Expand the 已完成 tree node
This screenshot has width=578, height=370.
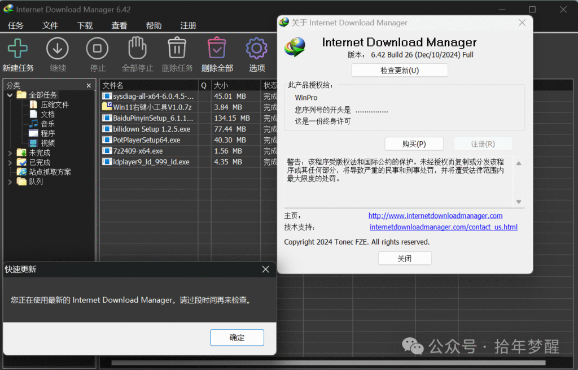(10, 162)
